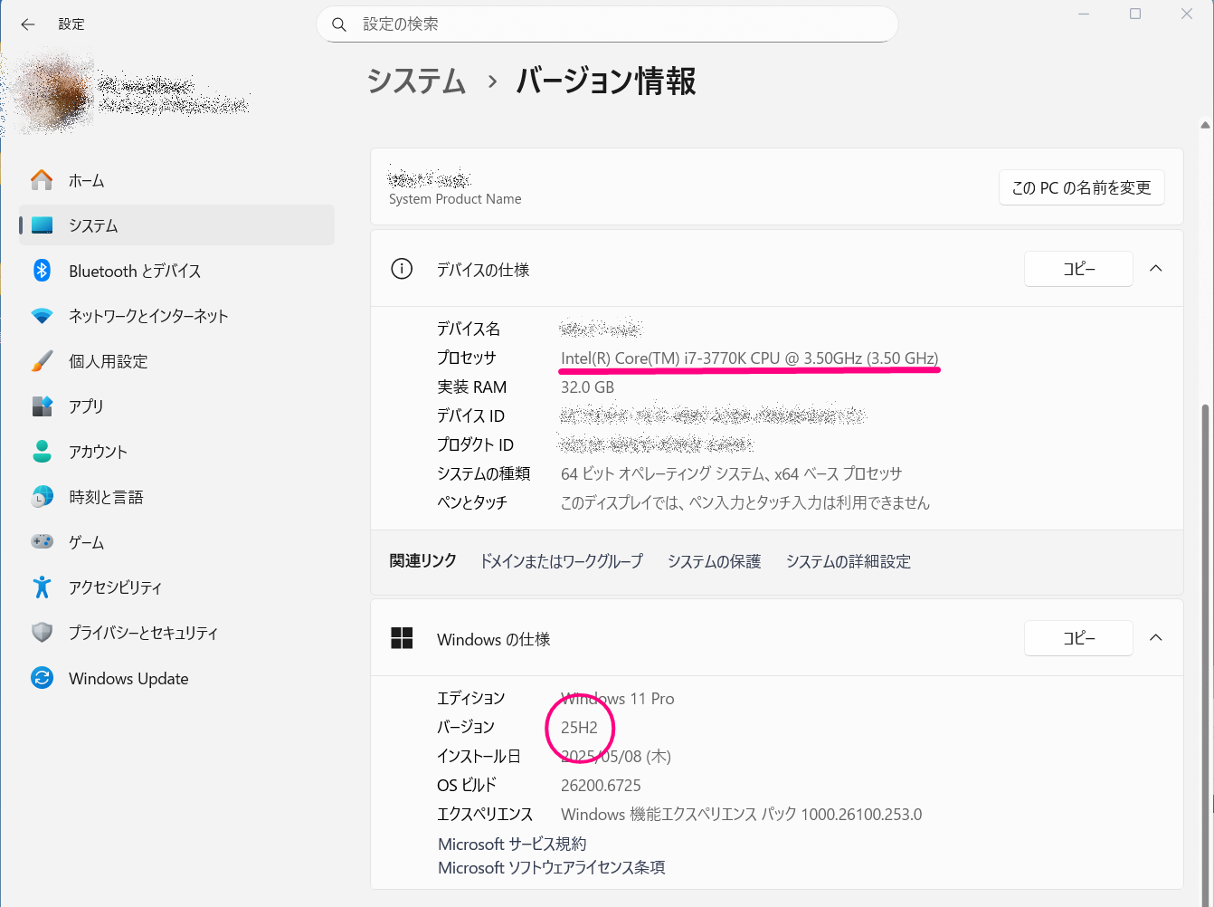Click the アクセシビリティ icon
Viewport: 1214px width, 907px height.
(x=42, y=587)
